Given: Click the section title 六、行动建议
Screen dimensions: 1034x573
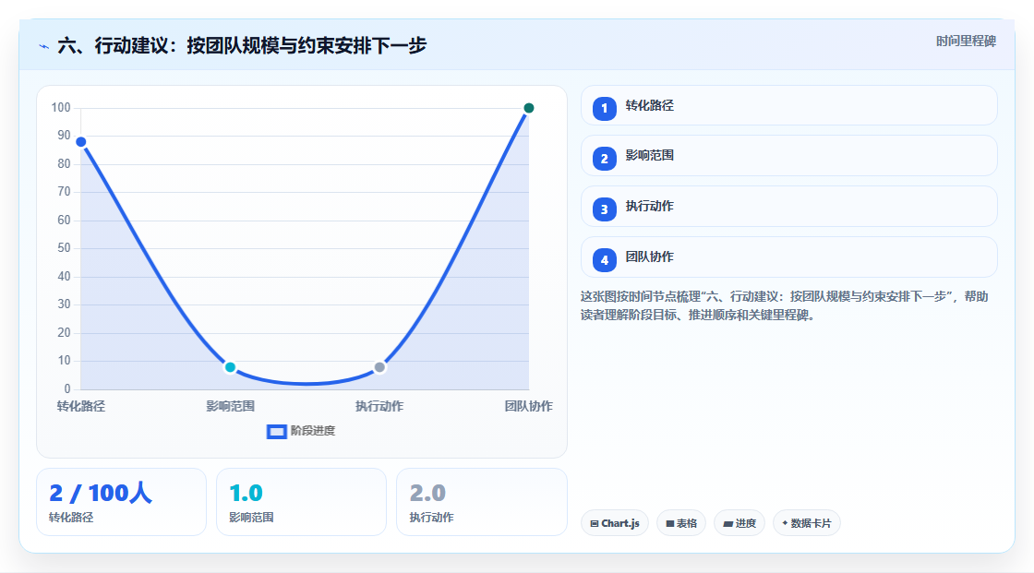Looking at the screenshot, I should click(242, 45).
